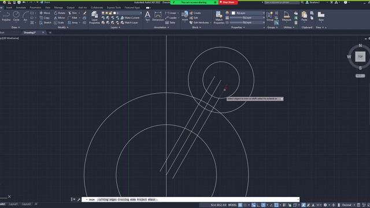370x208 pixels.
Task: Expand the Layers panel
Action: [115, 27]
